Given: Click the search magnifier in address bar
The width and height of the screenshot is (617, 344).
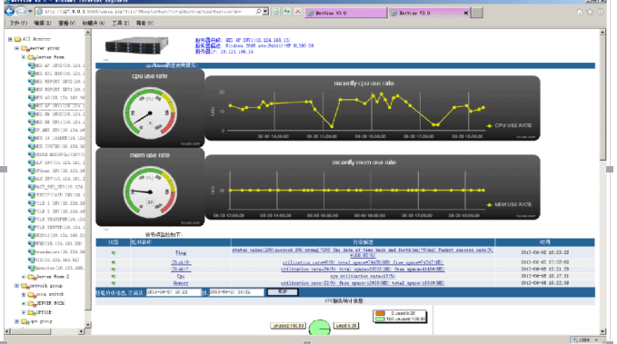Looking at the screenshot, I should [258, 12].
